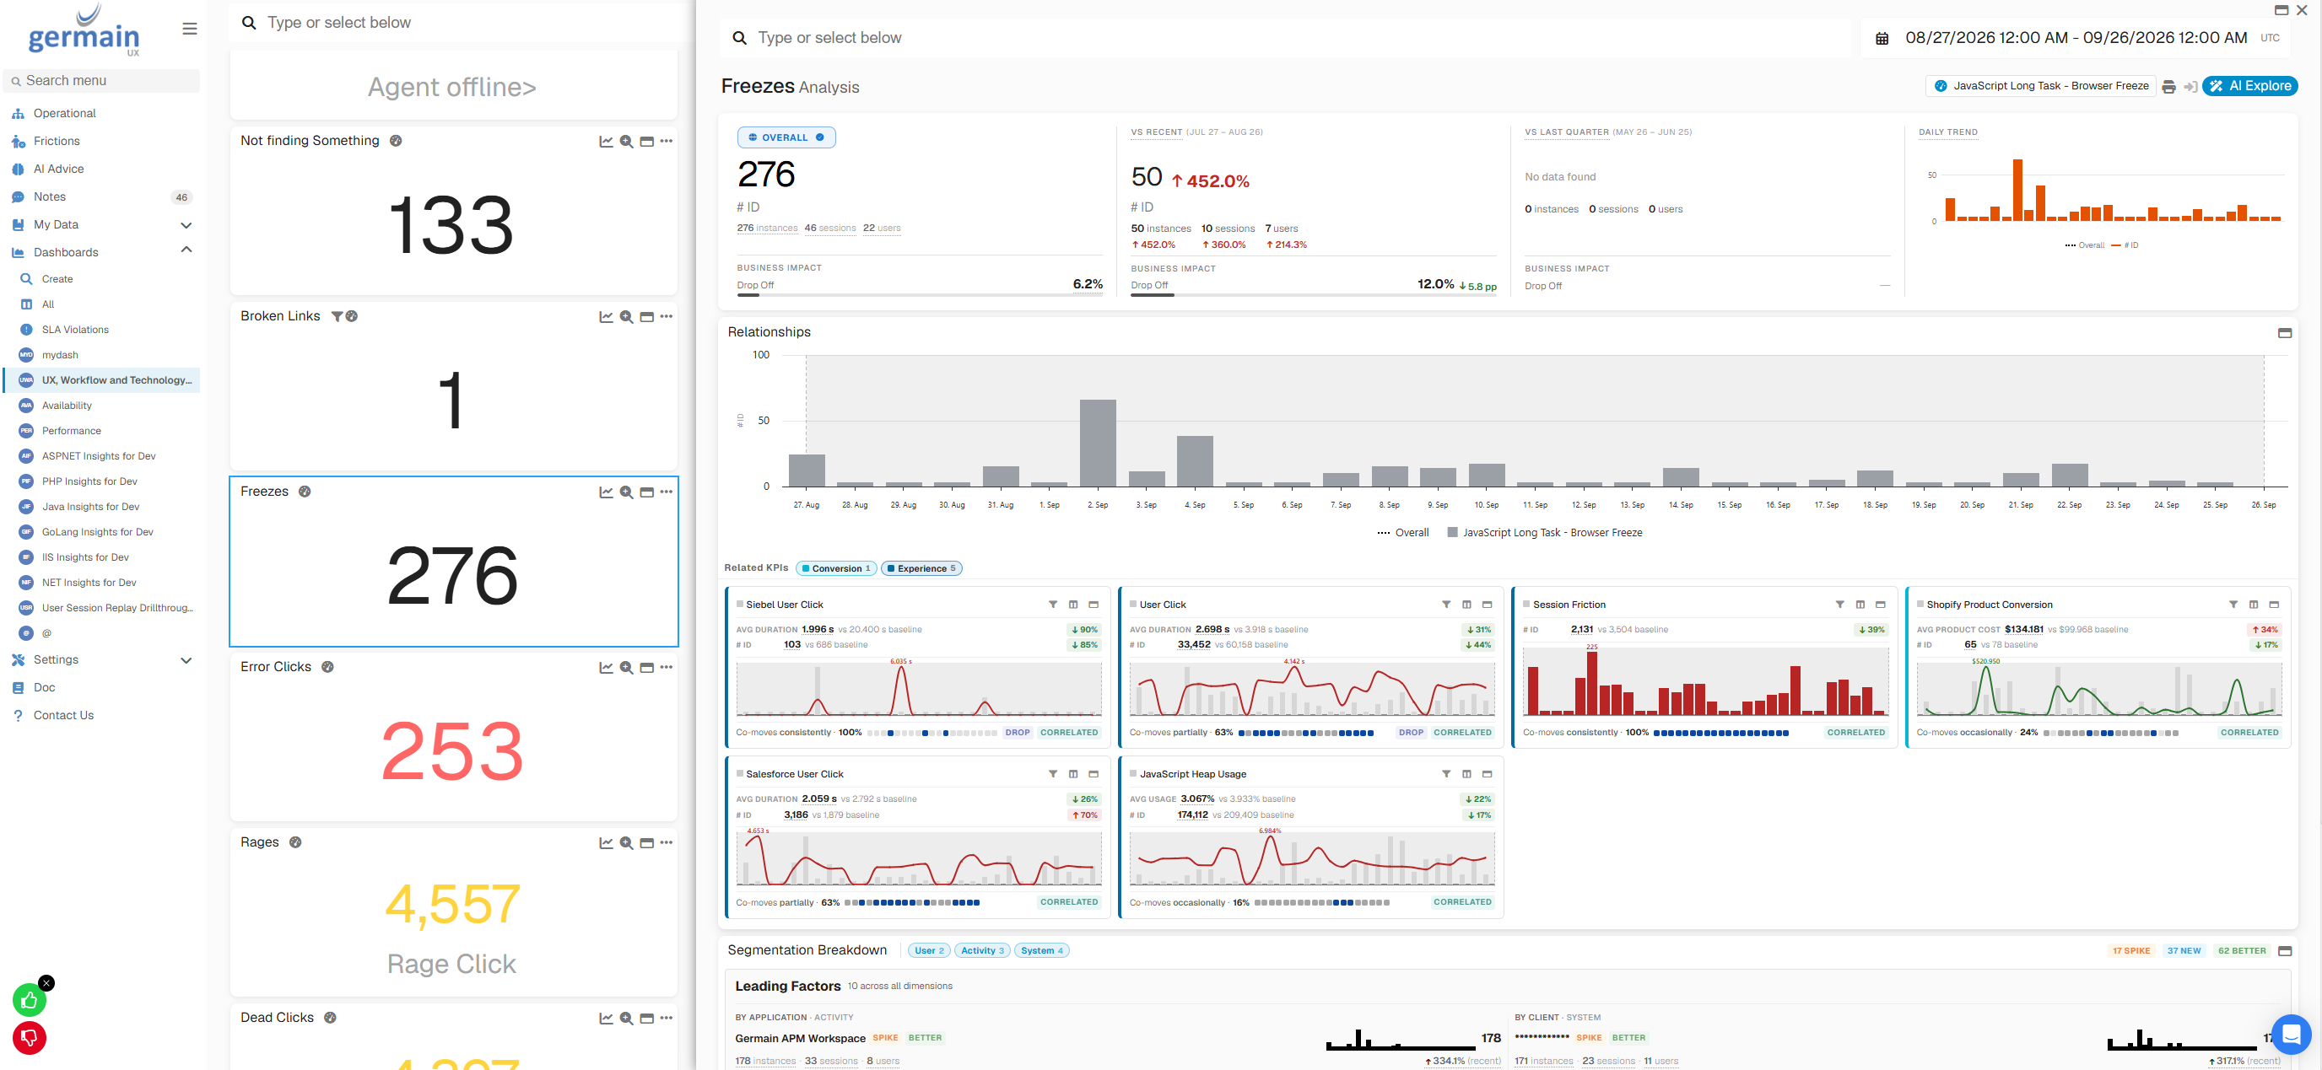Click the print icon in Freezes Analysis header
Screen dimensions: 2322x1070
point(2168,87)
